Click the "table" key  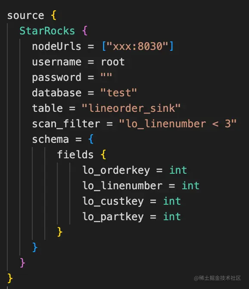(47, 108)
